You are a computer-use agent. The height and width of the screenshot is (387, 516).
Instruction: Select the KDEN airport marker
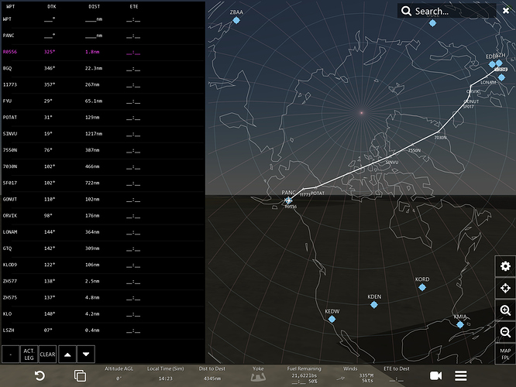click(x=374, y=305)
